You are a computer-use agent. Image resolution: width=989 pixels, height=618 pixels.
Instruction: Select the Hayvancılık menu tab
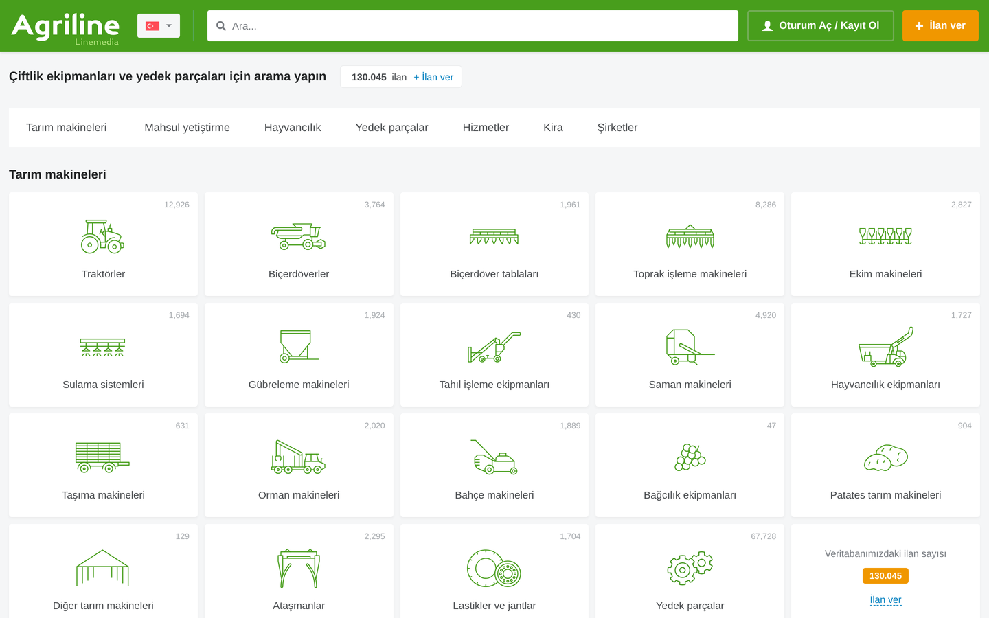click(x=293, y=128)
